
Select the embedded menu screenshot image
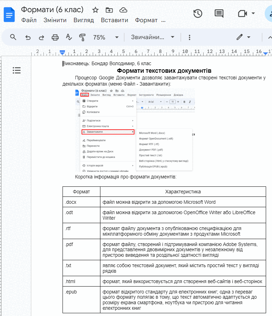[x=135, y=130]
